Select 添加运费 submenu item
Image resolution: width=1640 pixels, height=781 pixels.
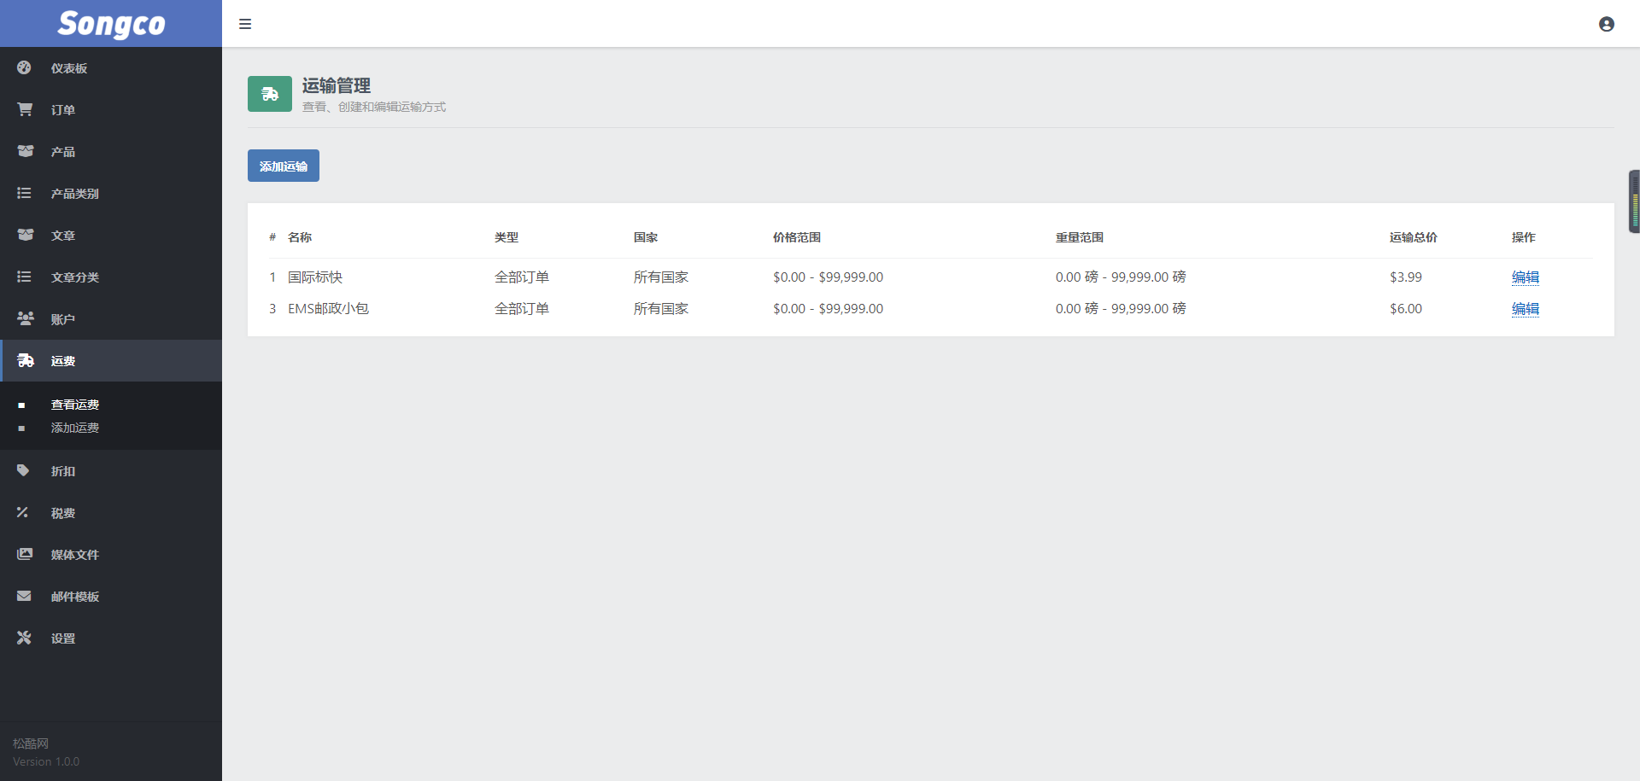[x=75, y=428]
